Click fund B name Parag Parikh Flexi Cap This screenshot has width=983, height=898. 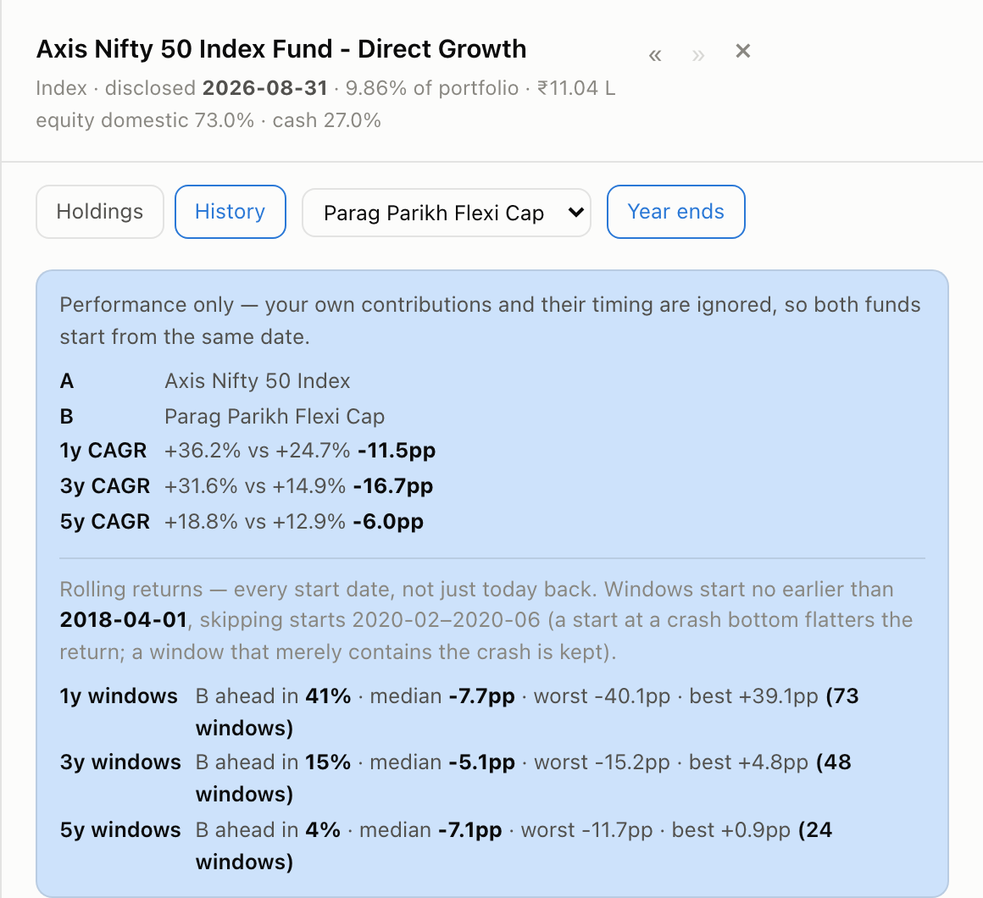point(275,417)
